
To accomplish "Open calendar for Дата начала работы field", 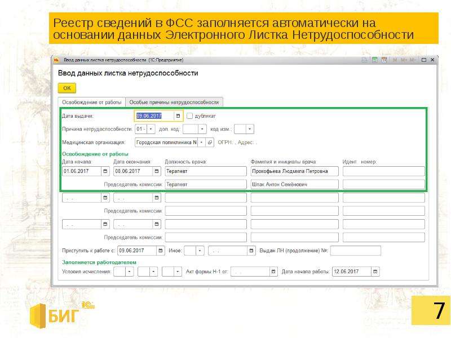I will [375, 272].
